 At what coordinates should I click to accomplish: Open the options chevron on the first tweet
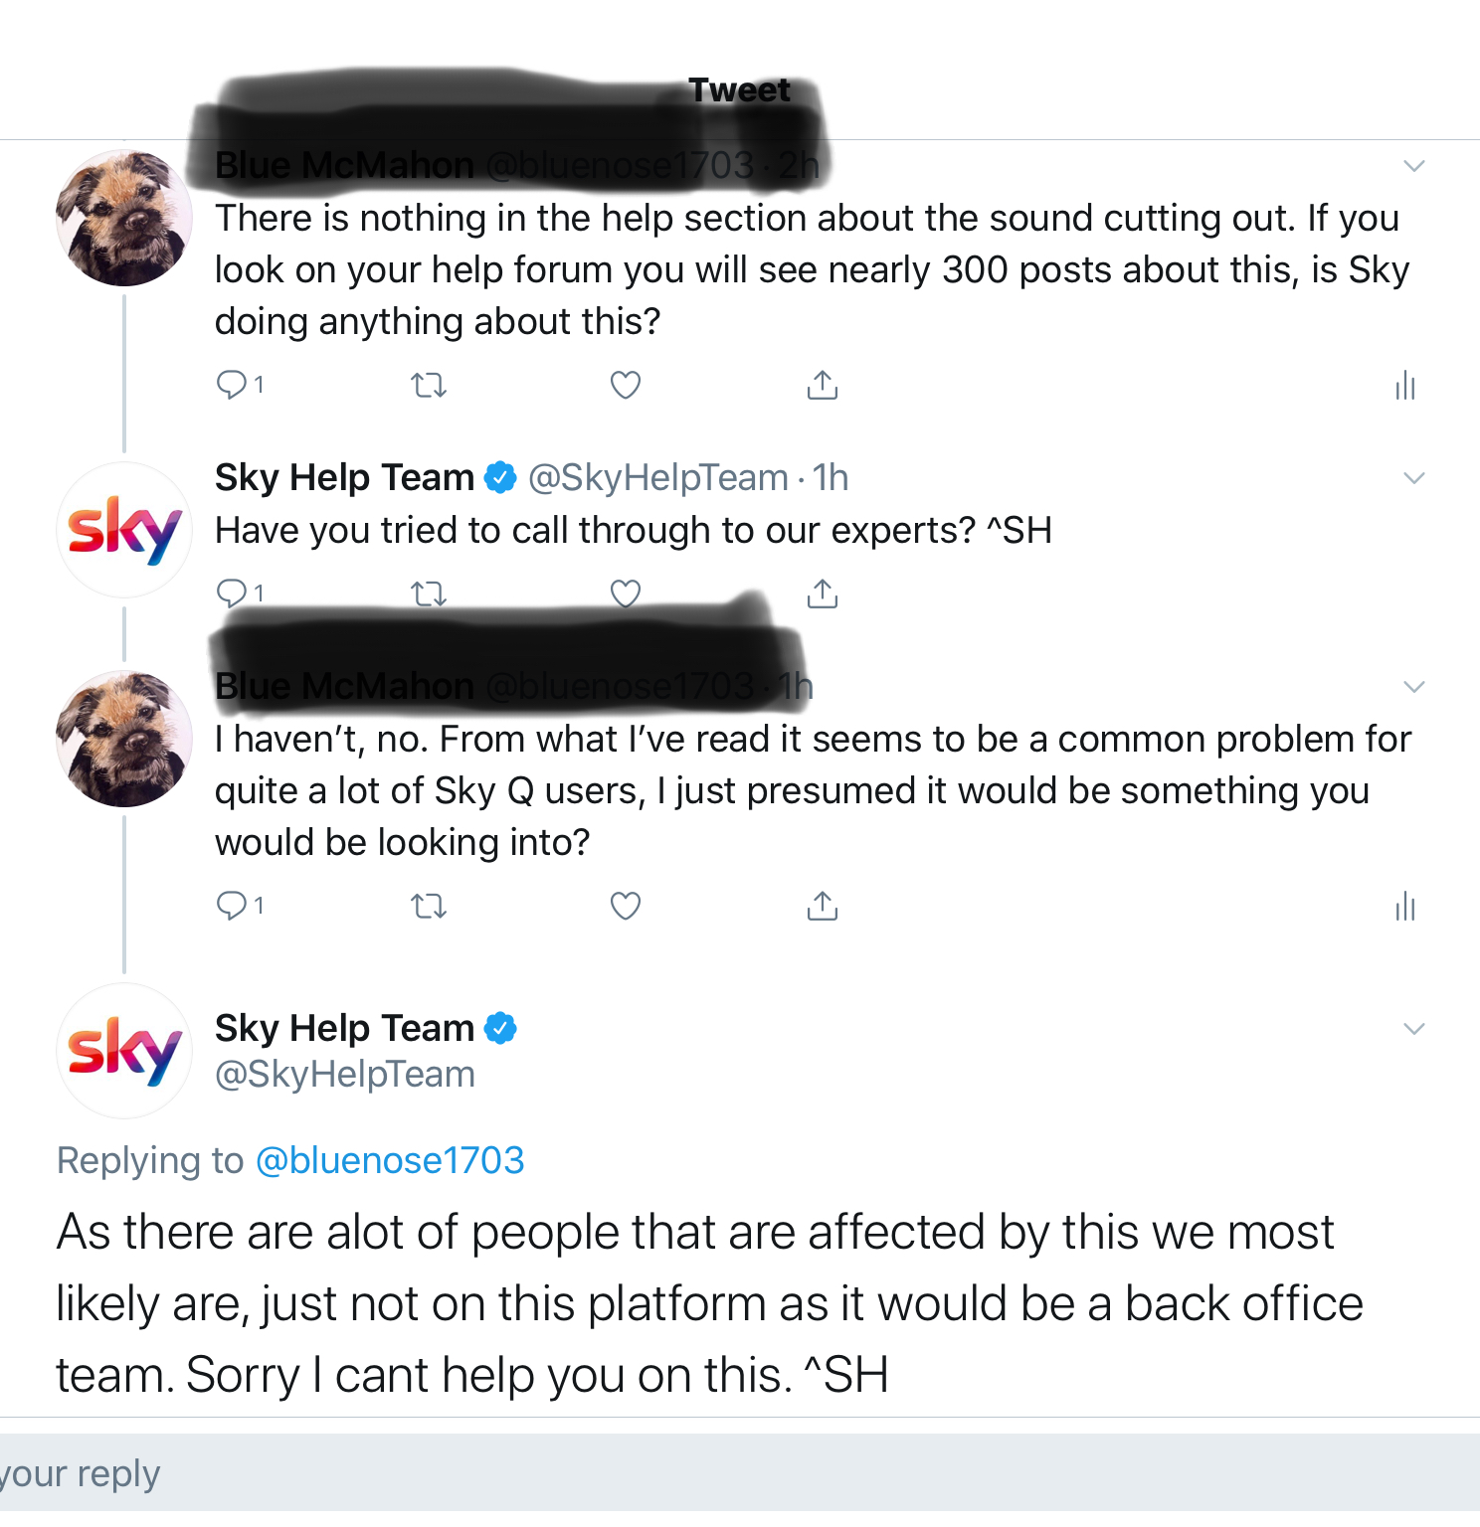click(1413, 166)
